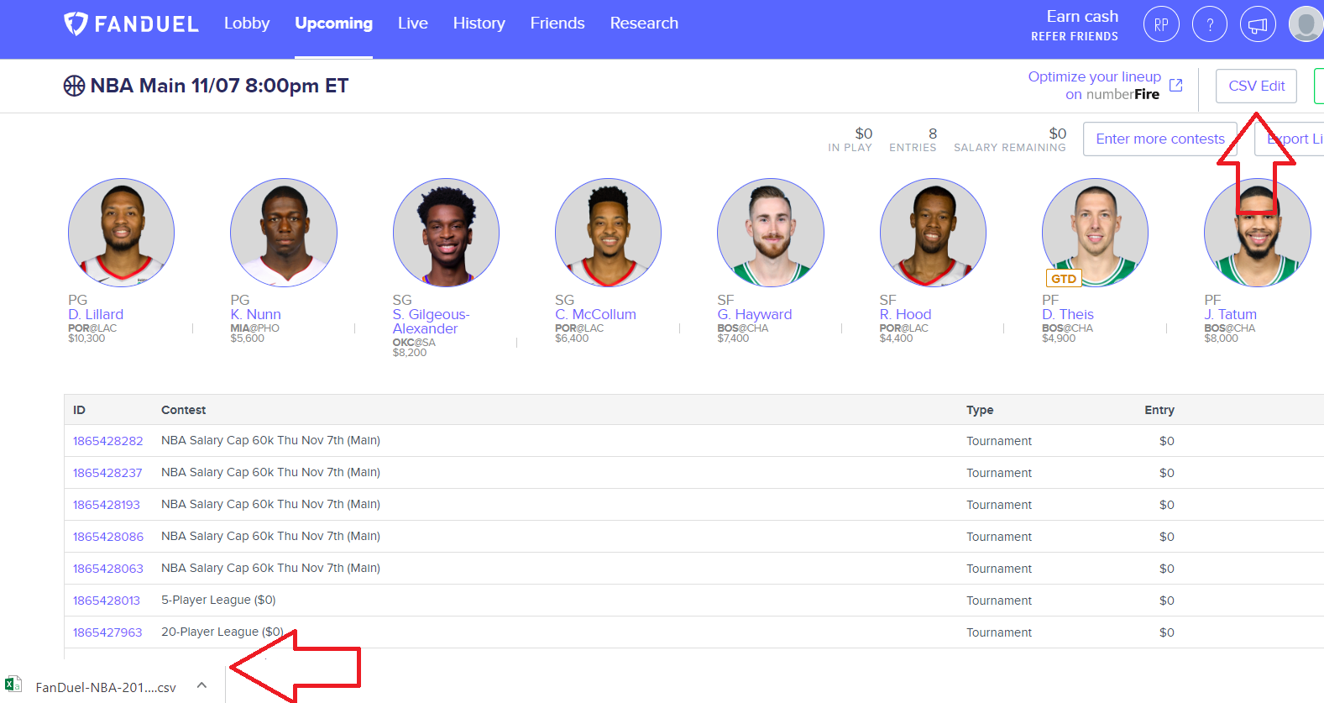Click K. Nunn player photo

284,233
